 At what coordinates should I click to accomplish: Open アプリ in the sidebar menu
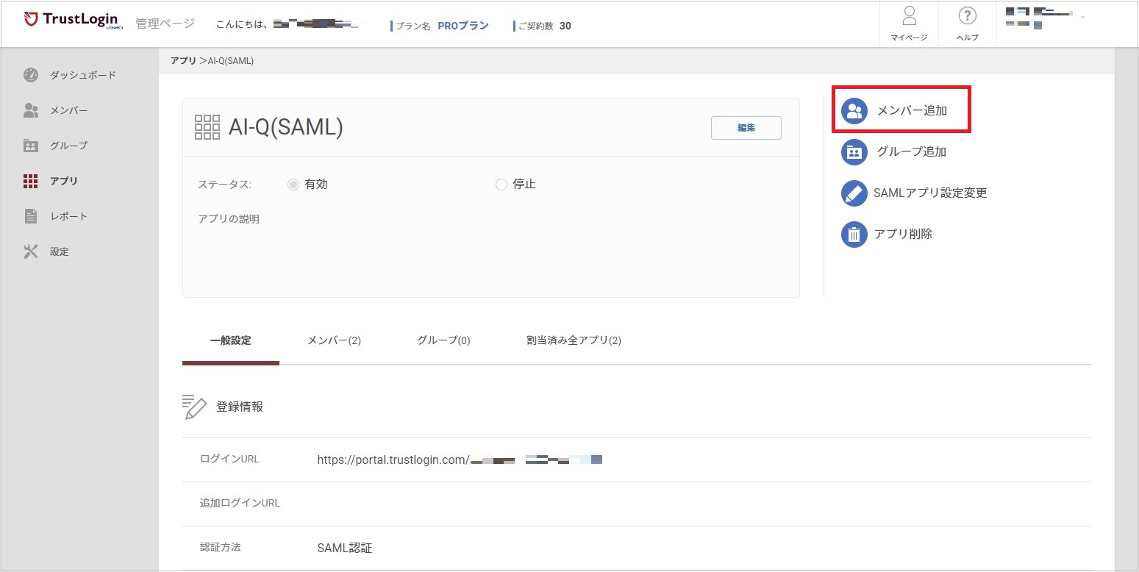click(64, 181)
